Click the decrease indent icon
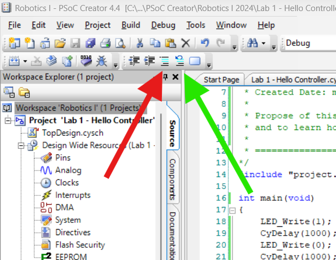This screenshot has height=260, width=336. [x=134, y=61]
